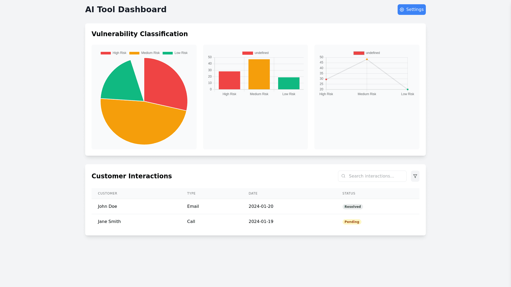The image size is (511, 287).
Task: Toggle the bar chart's undefined legend swatch
Action: (248, 53)
